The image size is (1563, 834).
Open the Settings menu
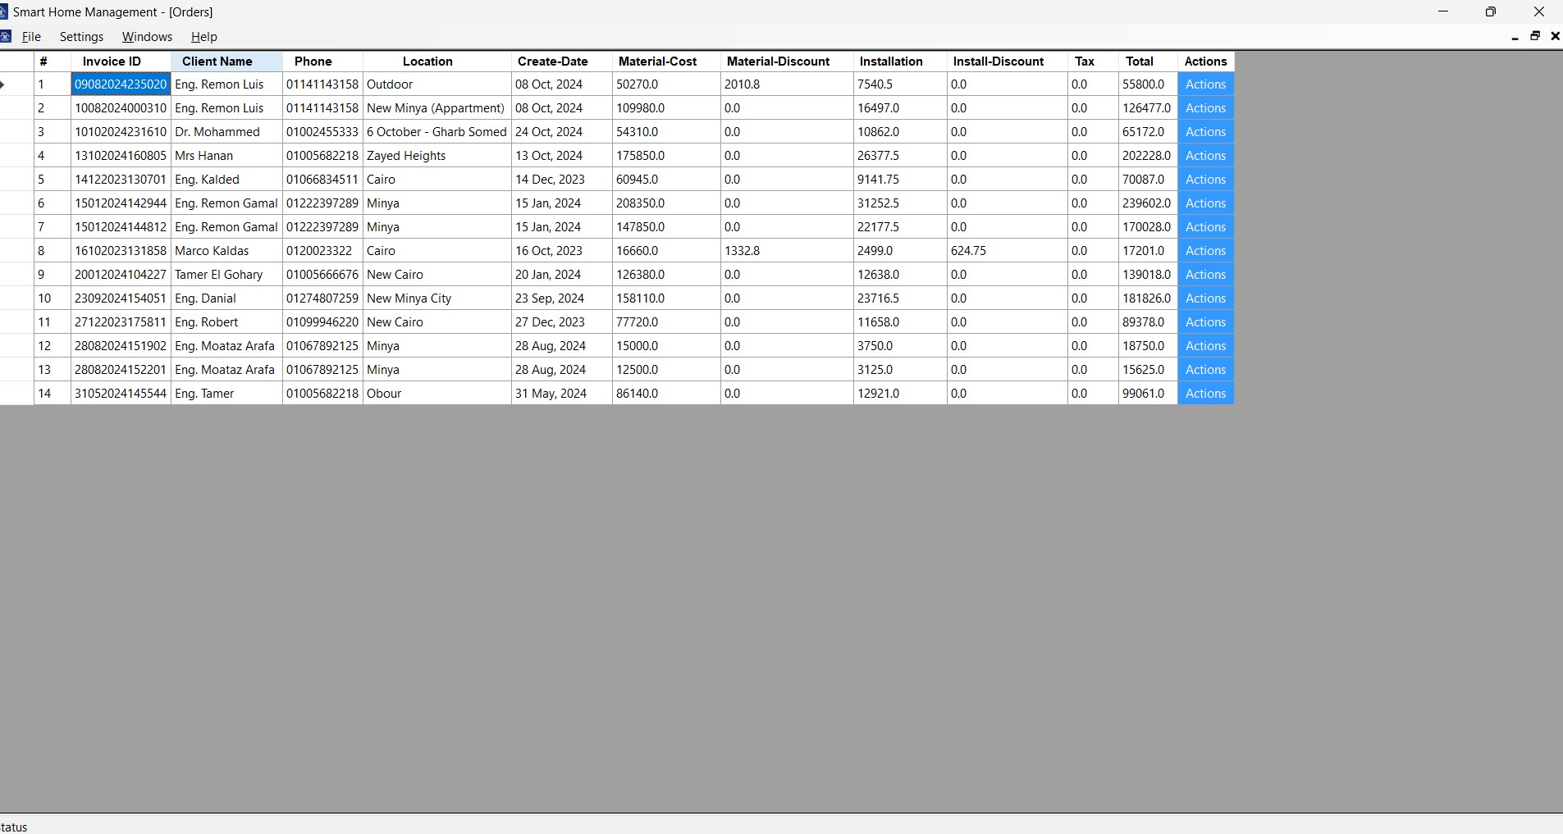(81, 37)
